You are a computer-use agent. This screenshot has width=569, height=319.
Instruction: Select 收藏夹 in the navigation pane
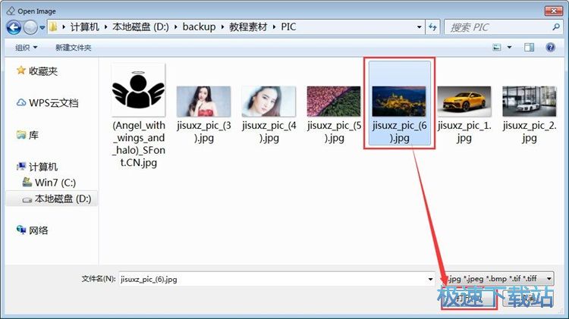click(x=42, y=71)
